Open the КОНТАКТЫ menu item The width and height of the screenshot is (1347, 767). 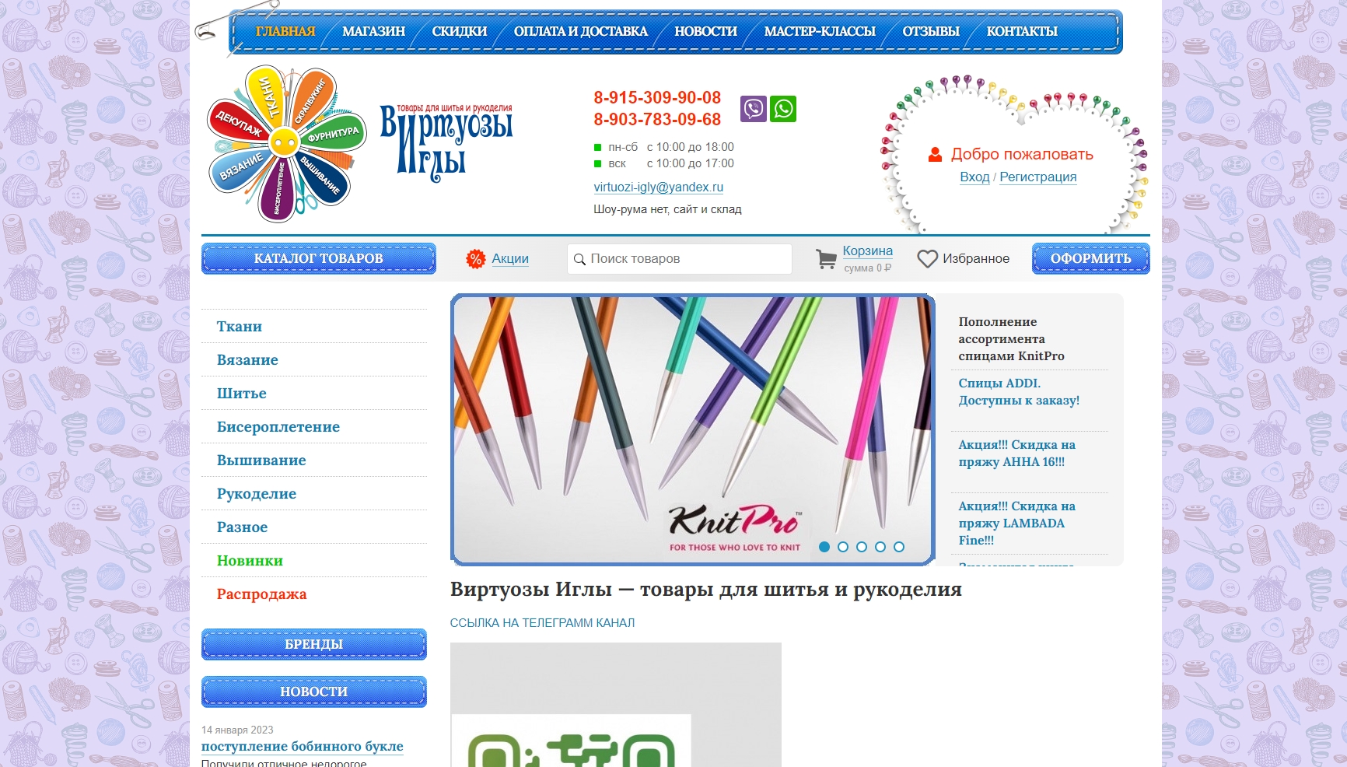[x=1022, y=31]
